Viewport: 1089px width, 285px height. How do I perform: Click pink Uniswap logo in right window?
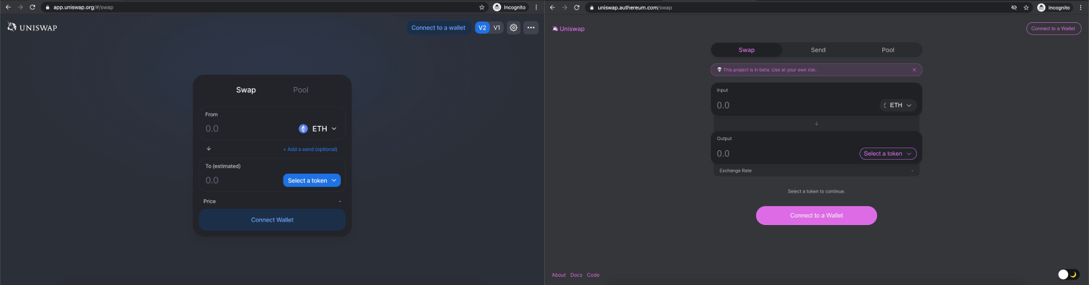[x=568, y=29]
